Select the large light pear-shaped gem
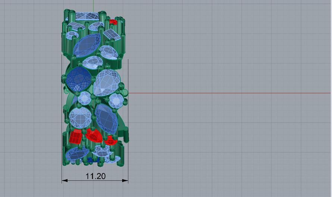 click(107, 82)
